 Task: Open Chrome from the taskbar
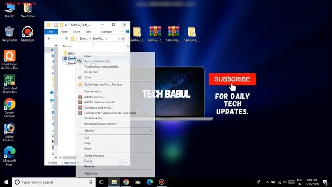(x=126, y=182)
